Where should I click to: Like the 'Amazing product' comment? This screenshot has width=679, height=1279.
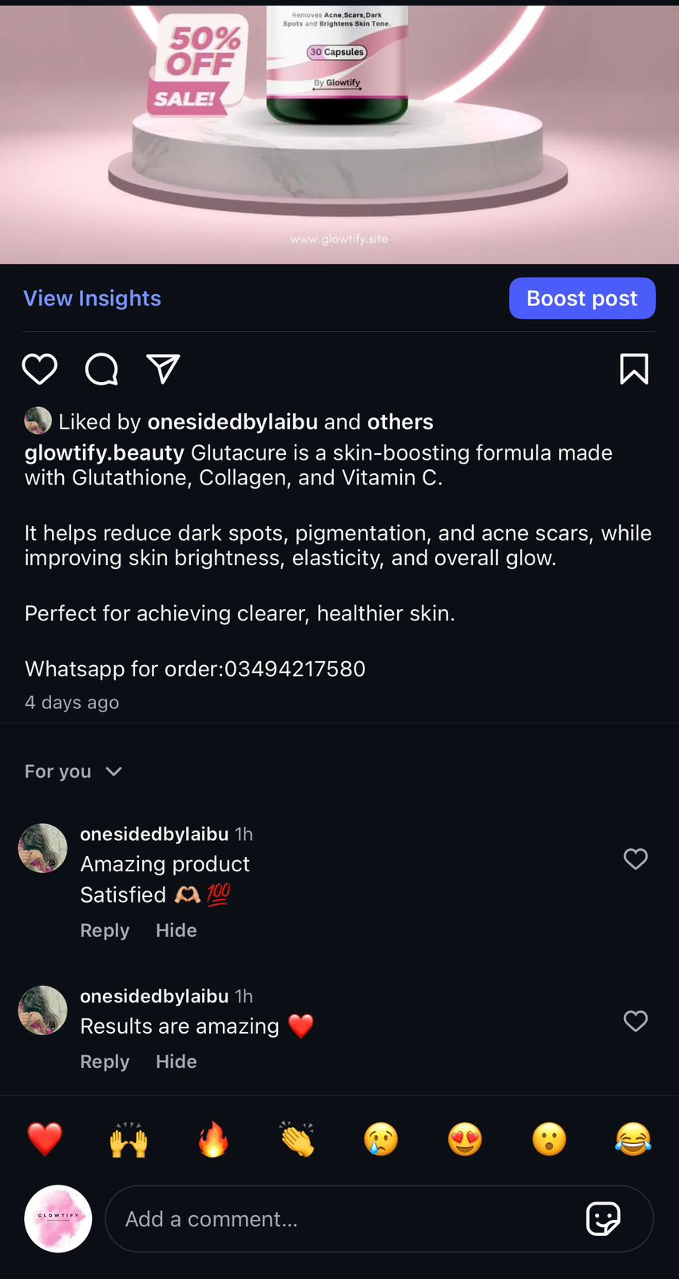point(635,859)
